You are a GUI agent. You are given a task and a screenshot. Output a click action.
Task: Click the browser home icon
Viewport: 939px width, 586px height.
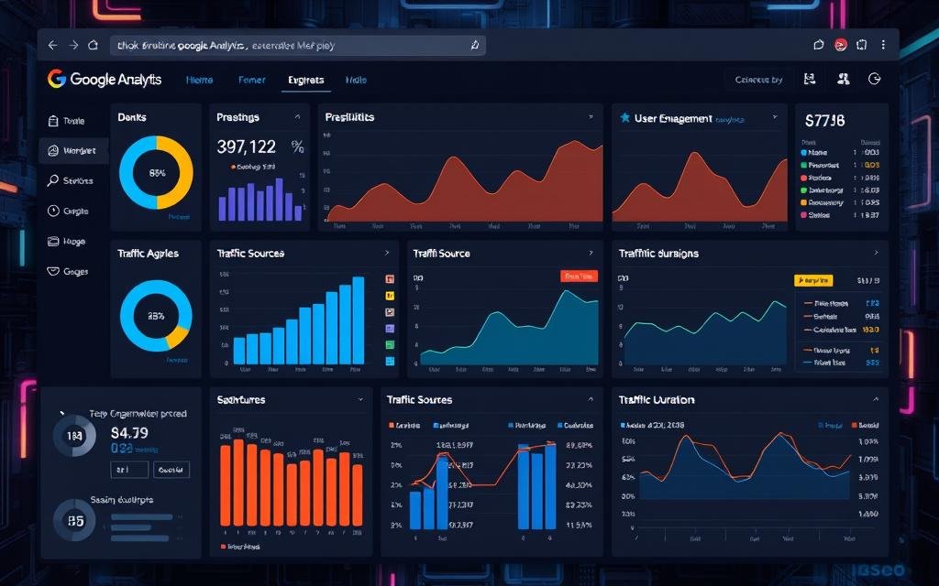[x=93, y=45]
